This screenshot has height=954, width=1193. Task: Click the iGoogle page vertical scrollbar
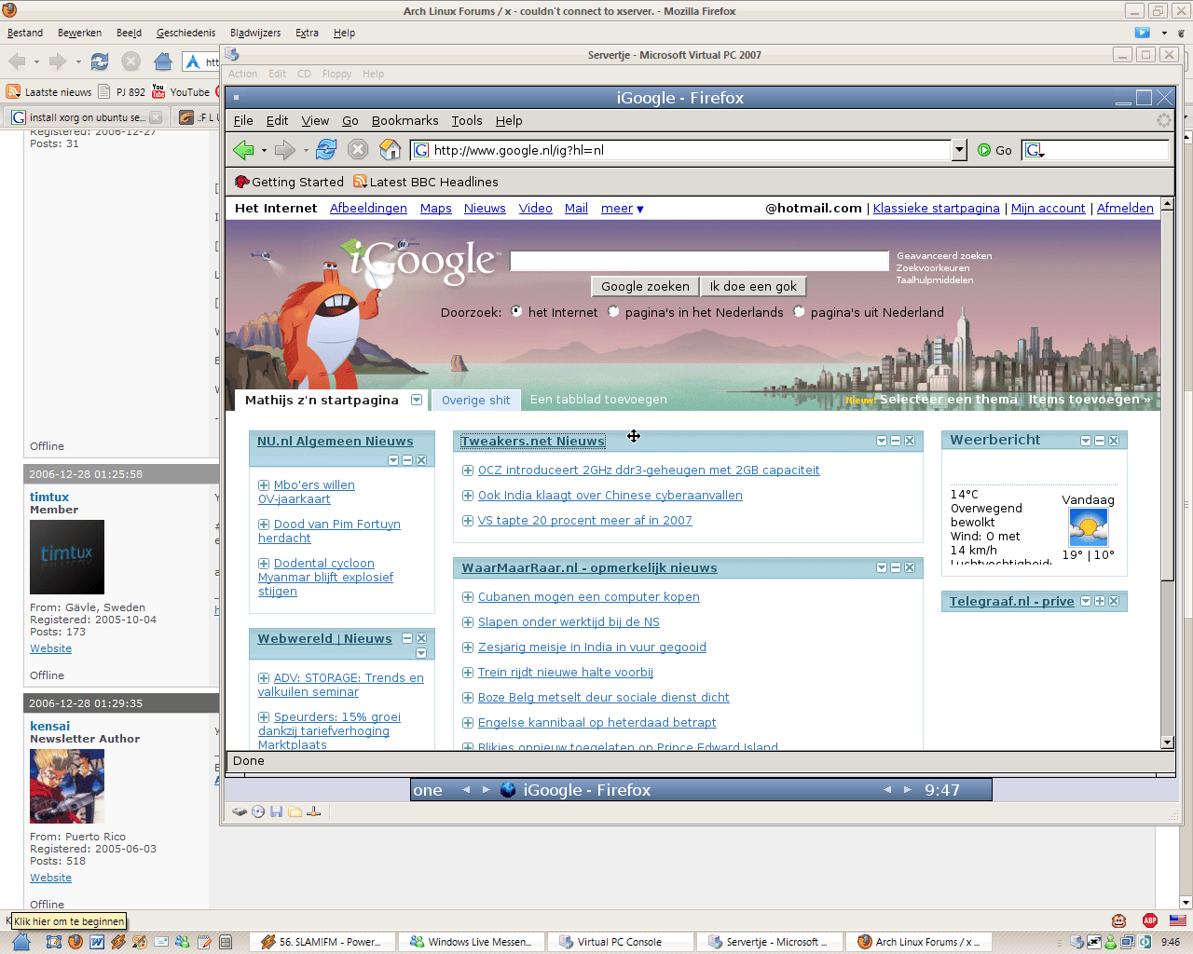[x=1167, y=466]
